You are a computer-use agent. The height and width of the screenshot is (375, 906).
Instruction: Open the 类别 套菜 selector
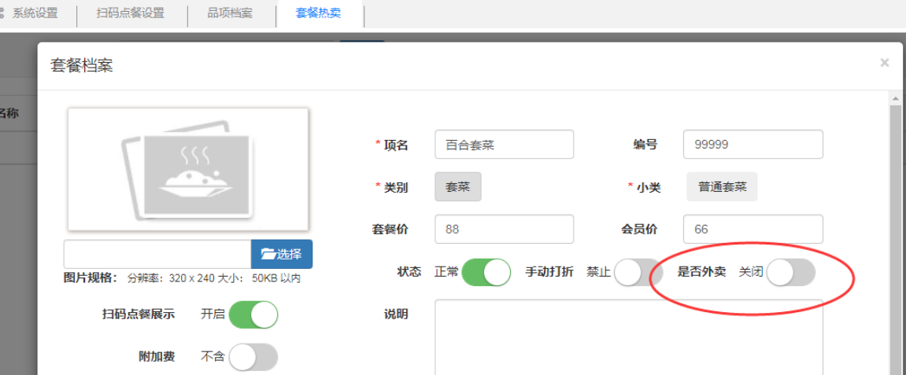(457, 187)
